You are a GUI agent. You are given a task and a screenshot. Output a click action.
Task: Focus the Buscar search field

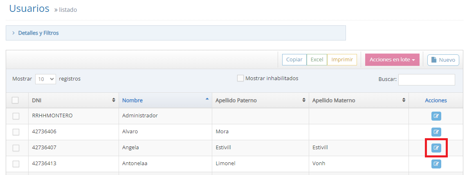pyautogui.click(x=427, y=79)
